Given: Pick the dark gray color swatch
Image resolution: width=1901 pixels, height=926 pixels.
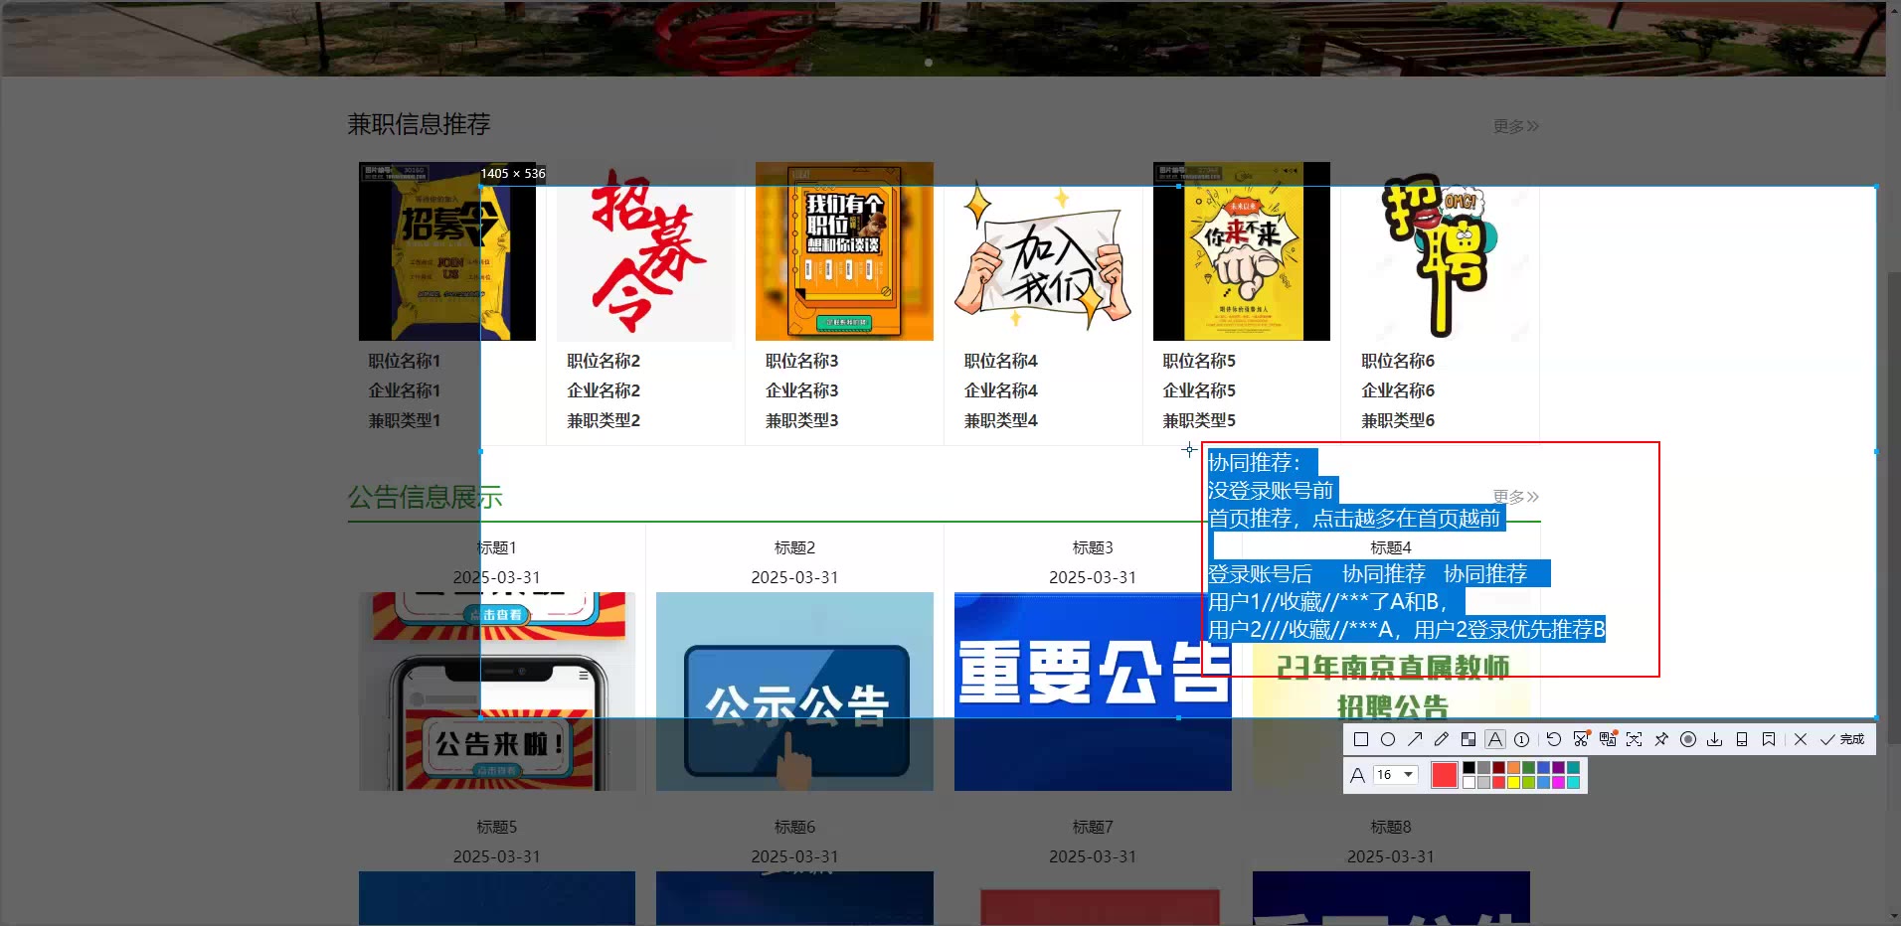Looking at the screenshot, I should click(x=1483, y=768).
